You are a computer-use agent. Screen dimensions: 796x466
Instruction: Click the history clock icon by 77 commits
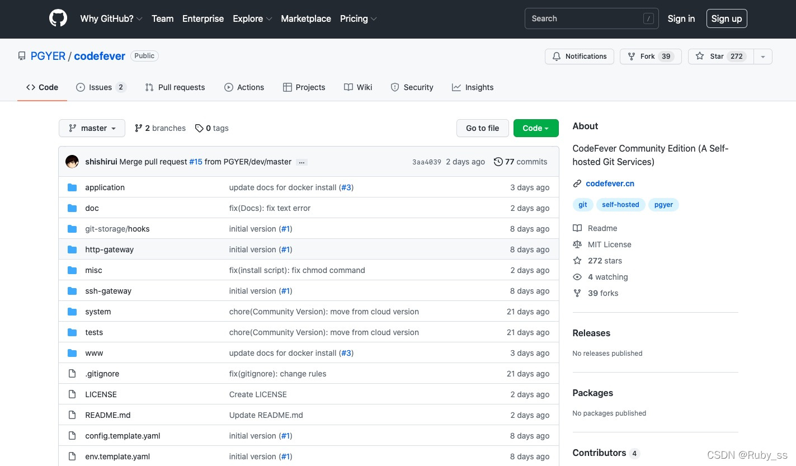[498, 162]
